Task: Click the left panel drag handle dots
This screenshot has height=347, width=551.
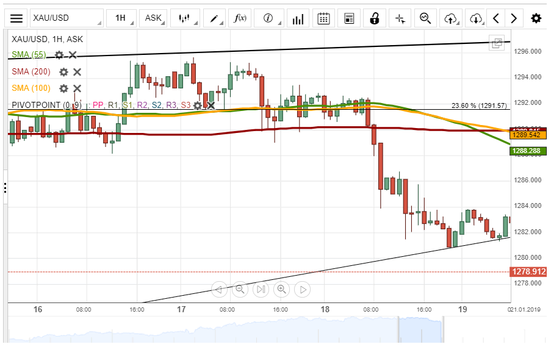Action: coord(5,188)
